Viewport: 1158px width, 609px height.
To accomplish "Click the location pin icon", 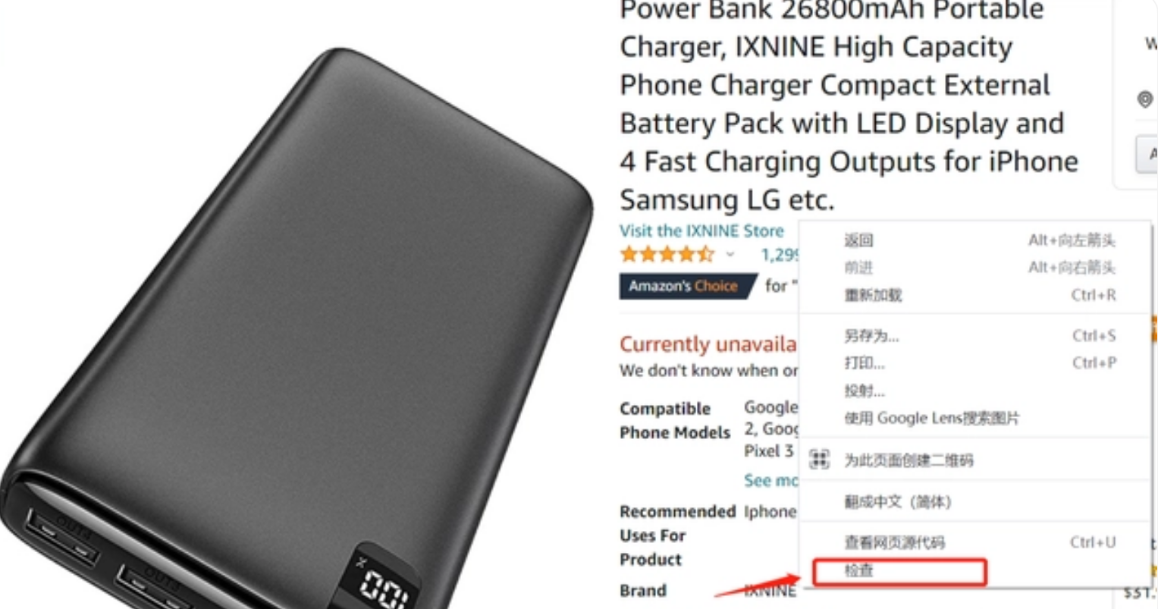I will click(1145, 99).
